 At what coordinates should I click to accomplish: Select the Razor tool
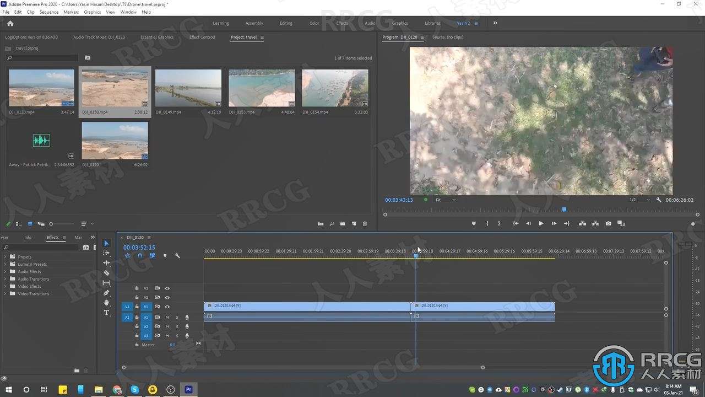(106, 273)
